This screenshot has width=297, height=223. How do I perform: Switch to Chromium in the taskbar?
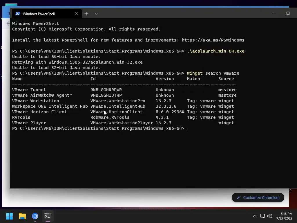click(35, 216)
